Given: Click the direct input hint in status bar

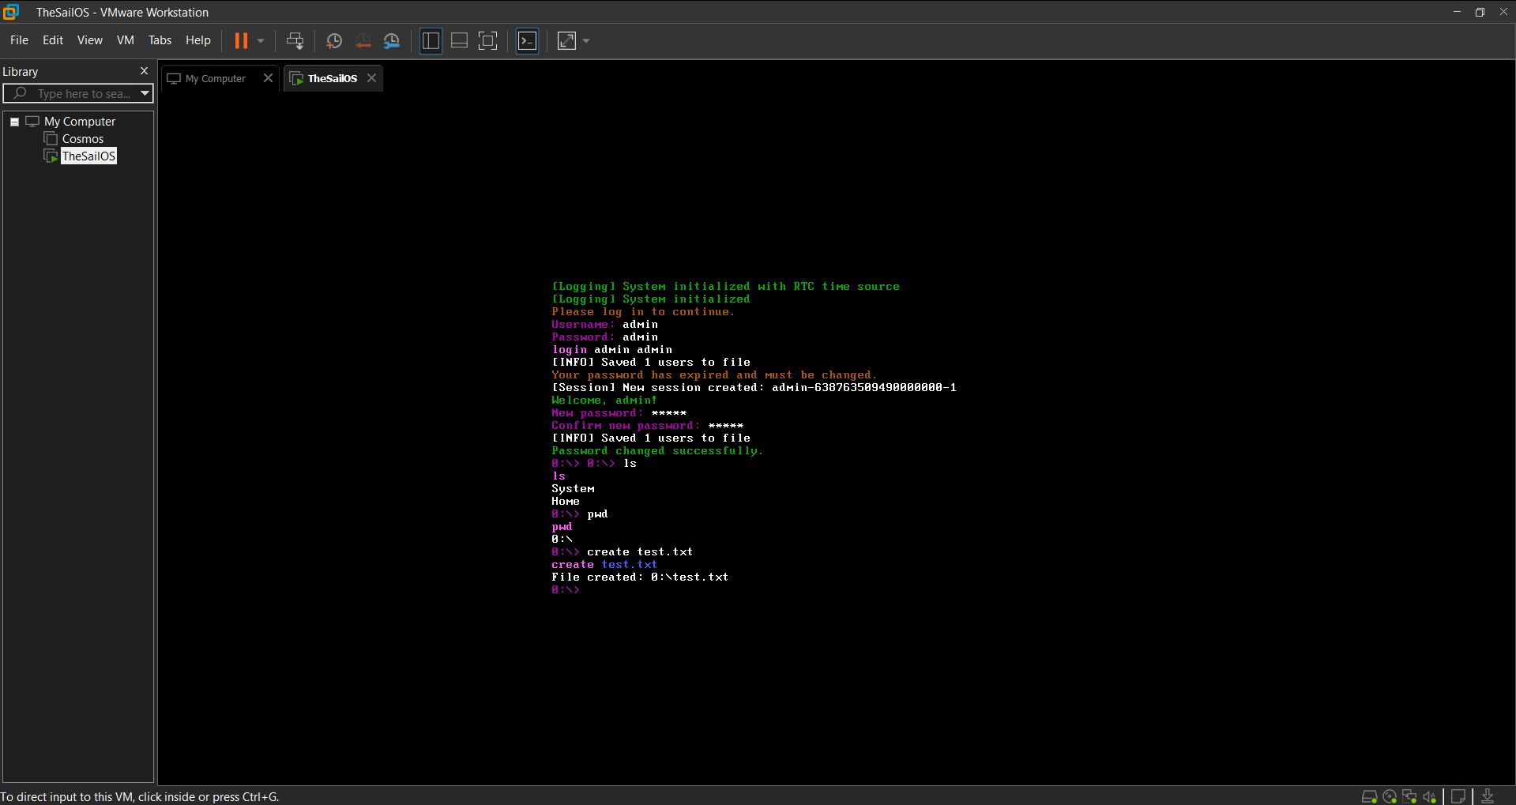Looking at the screenshot, I should click(140, 796).
